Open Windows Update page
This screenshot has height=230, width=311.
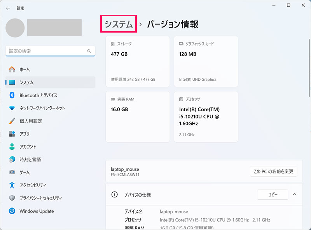[51, 211]
